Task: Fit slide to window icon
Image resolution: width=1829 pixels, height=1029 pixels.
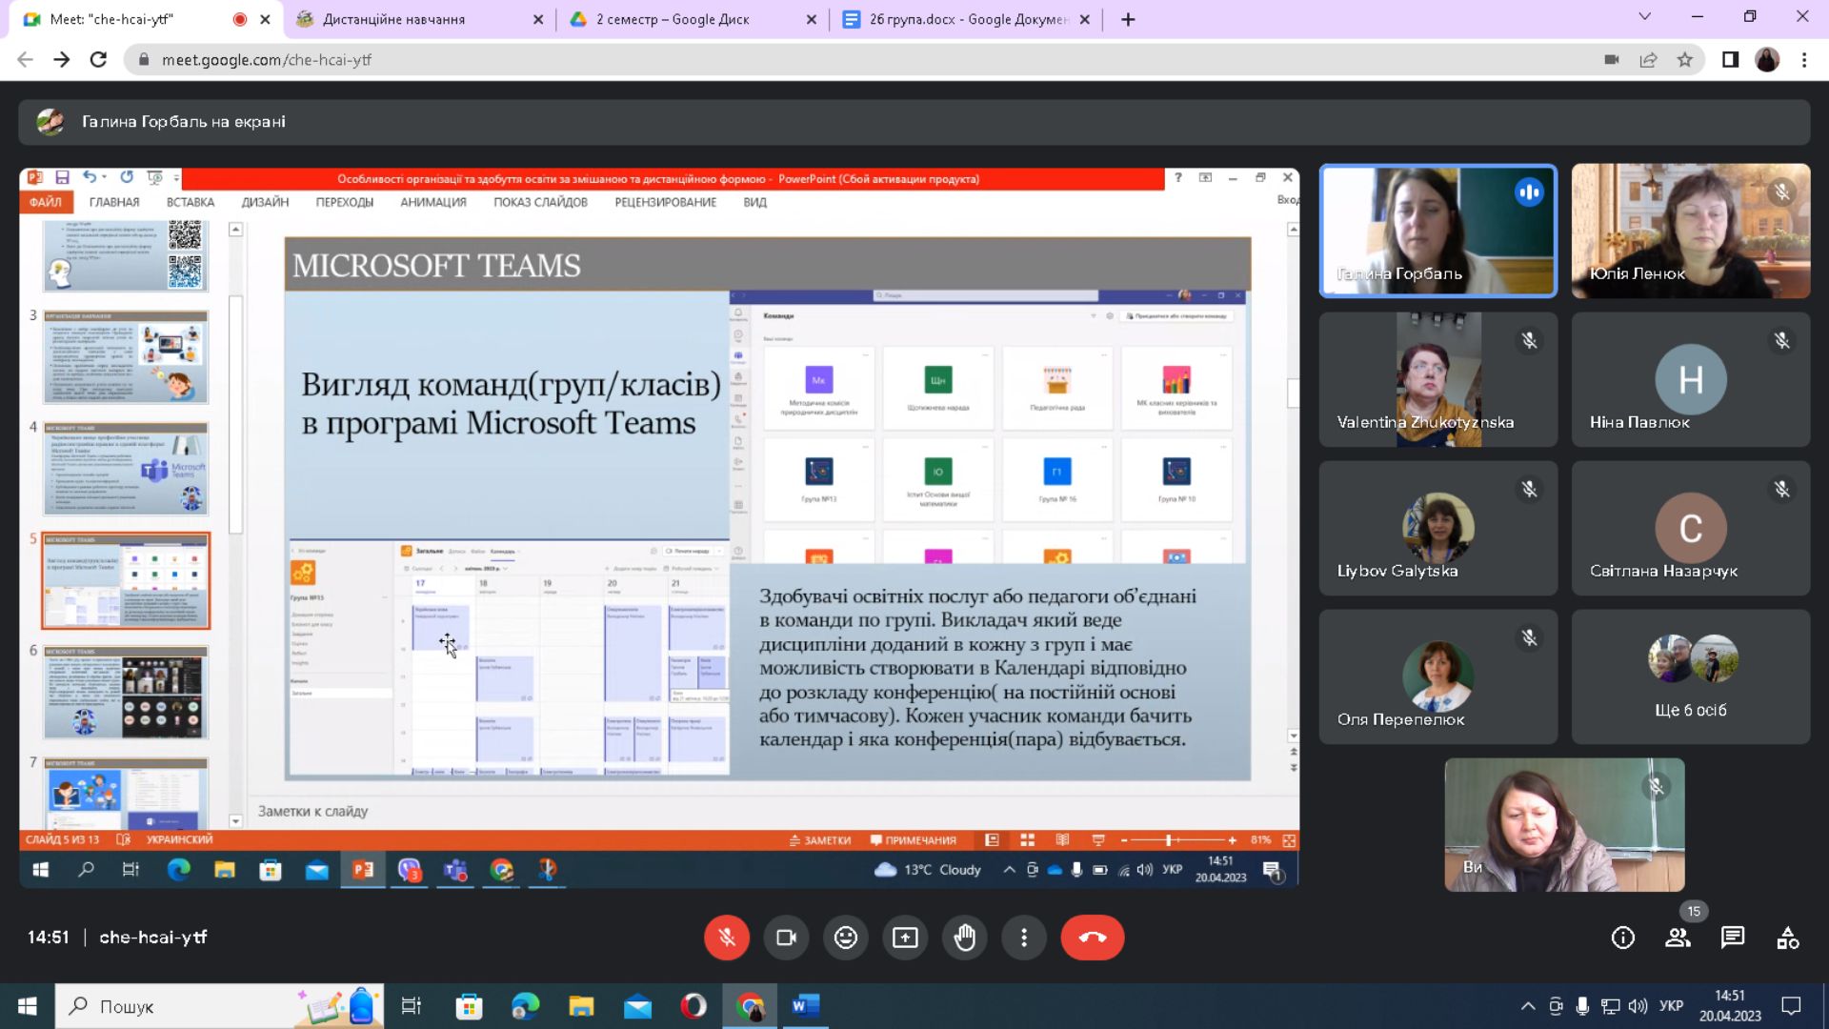Action: pyautogui.click(x=1289, y=840)
